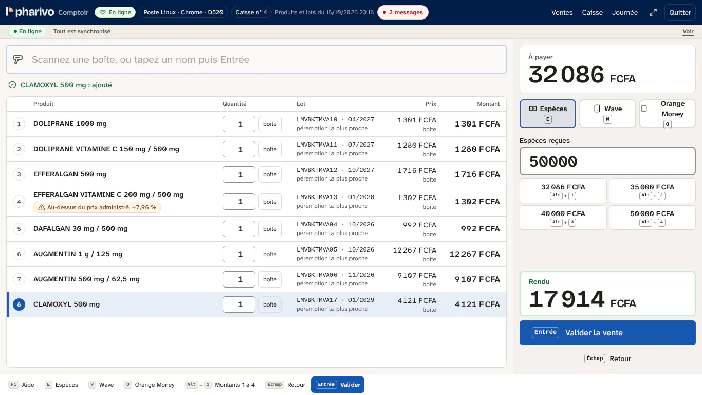This screenshot has width=702, height=395.
Task: Click the Voir link
Action: (x=688, y=31)
